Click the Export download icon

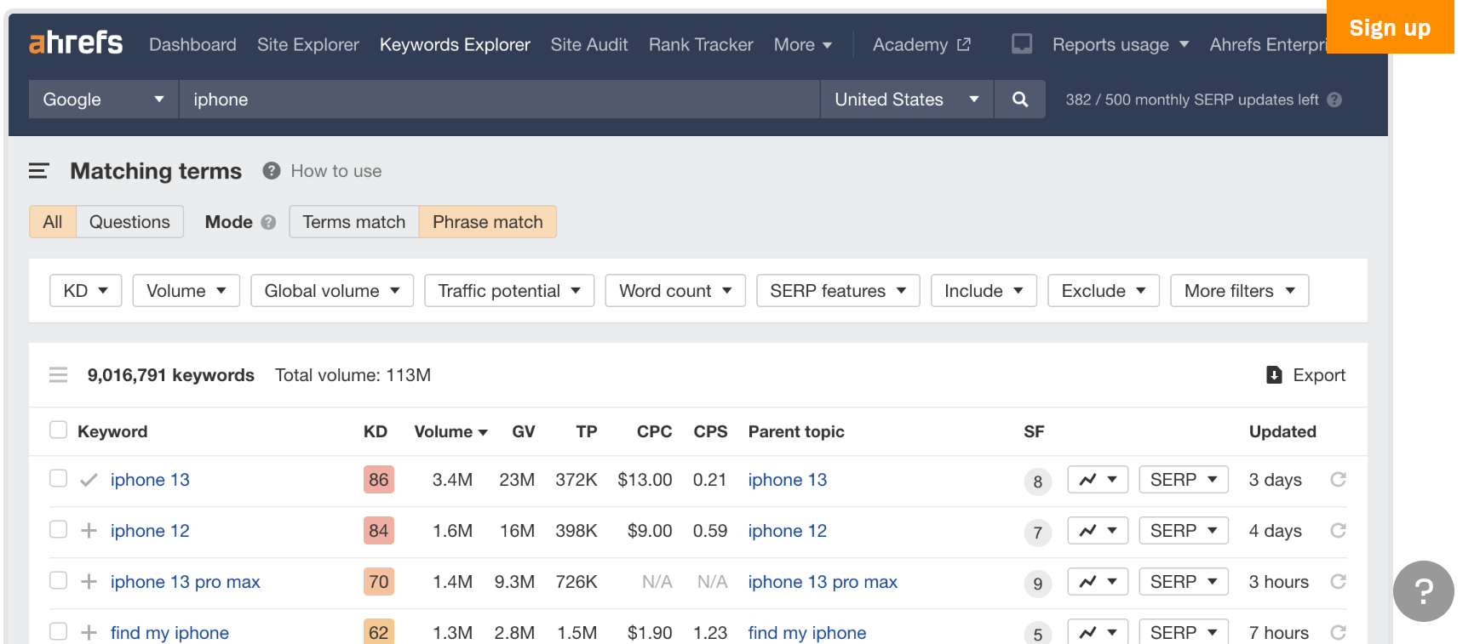point(1274,375)
